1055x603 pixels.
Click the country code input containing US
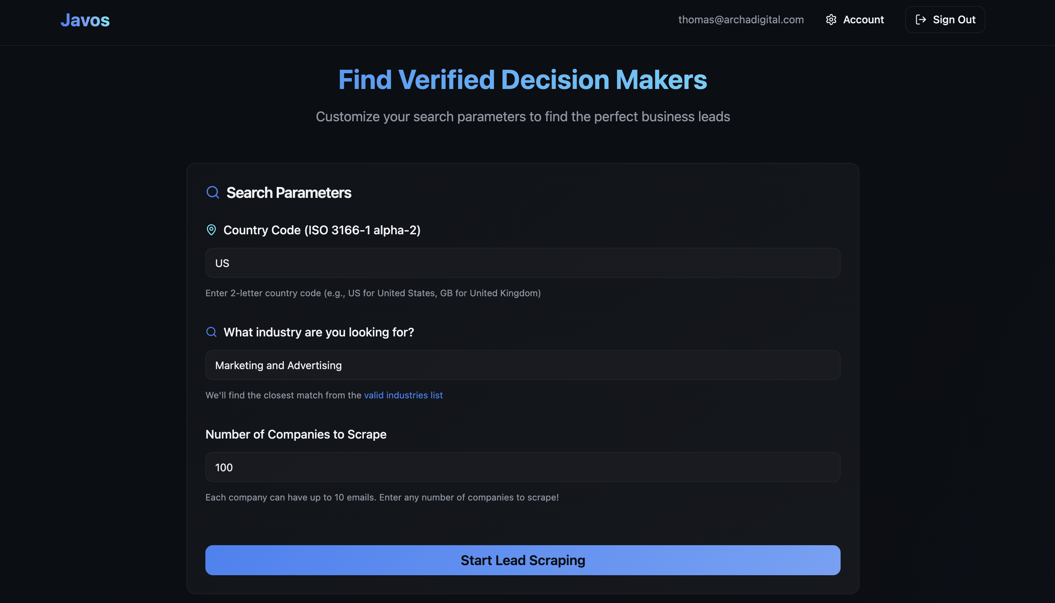523,262
